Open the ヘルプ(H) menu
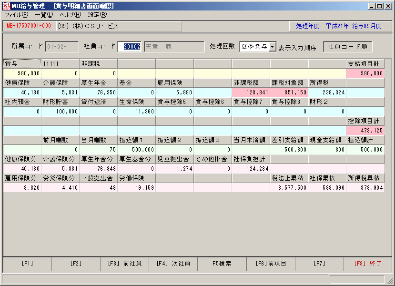Viewport: 395px width, 286px height. pos(71,15)
